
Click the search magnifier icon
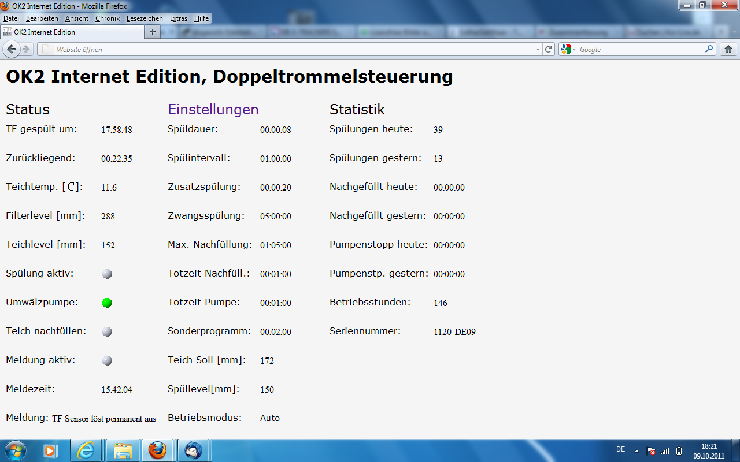[709, 49]
